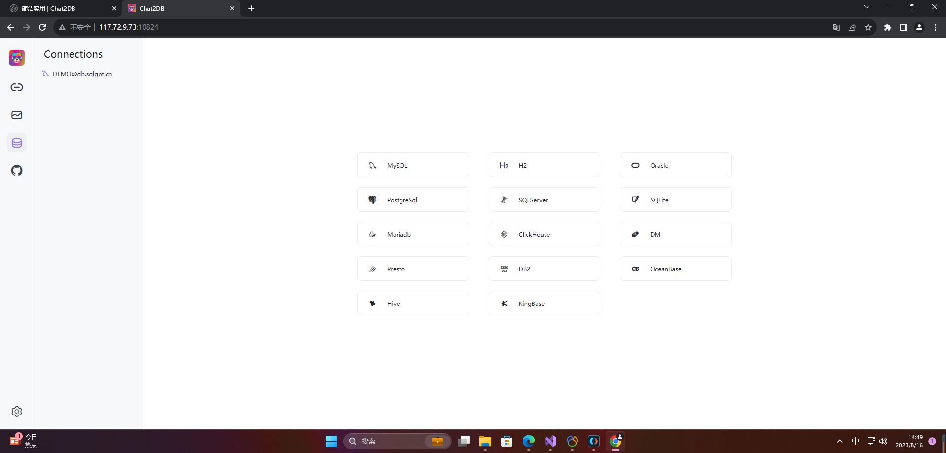Bookmark this page with the star

tap(868, 27)
